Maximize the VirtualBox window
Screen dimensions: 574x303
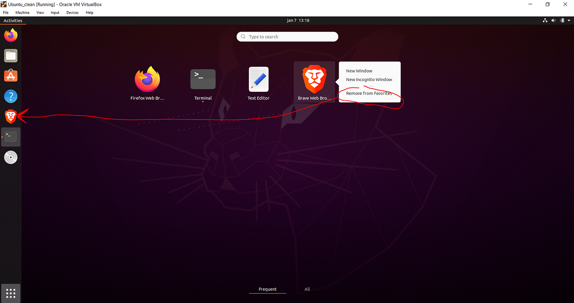547,4
